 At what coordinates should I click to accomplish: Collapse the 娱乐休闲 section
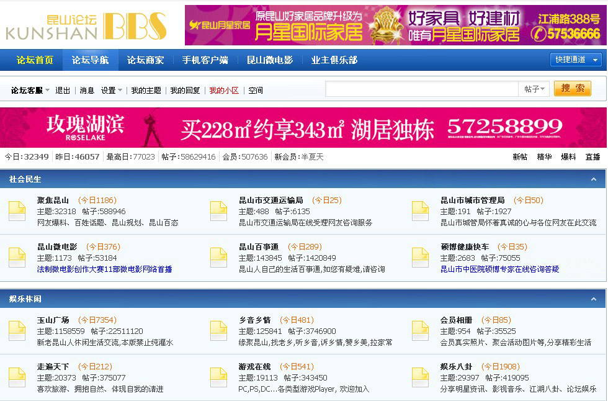[x=593, y=299]
